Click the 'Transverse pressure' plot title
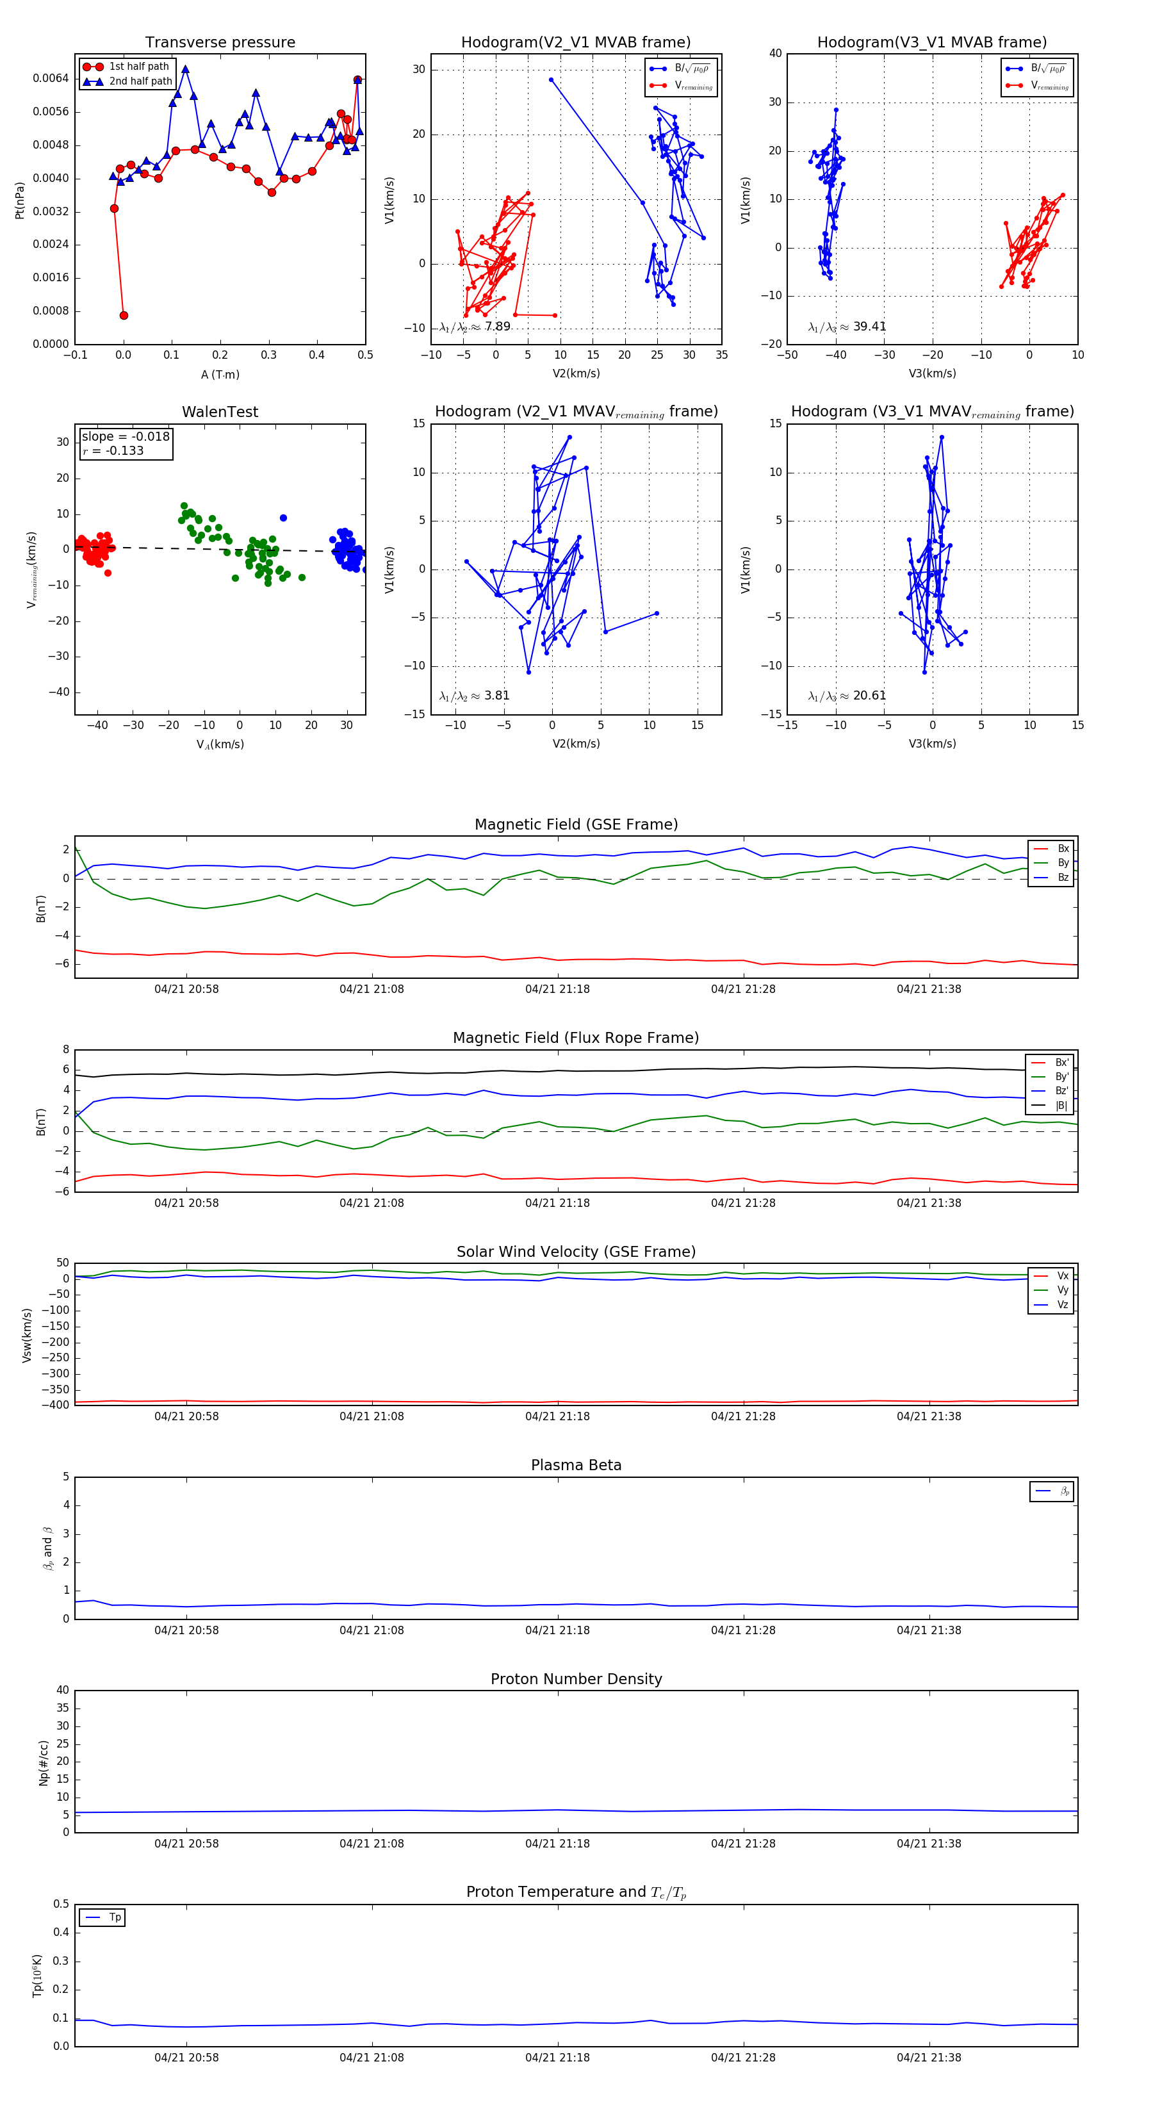Image resolution: width=1153 pixels, height=2114 pixels. tap(220, 43)
